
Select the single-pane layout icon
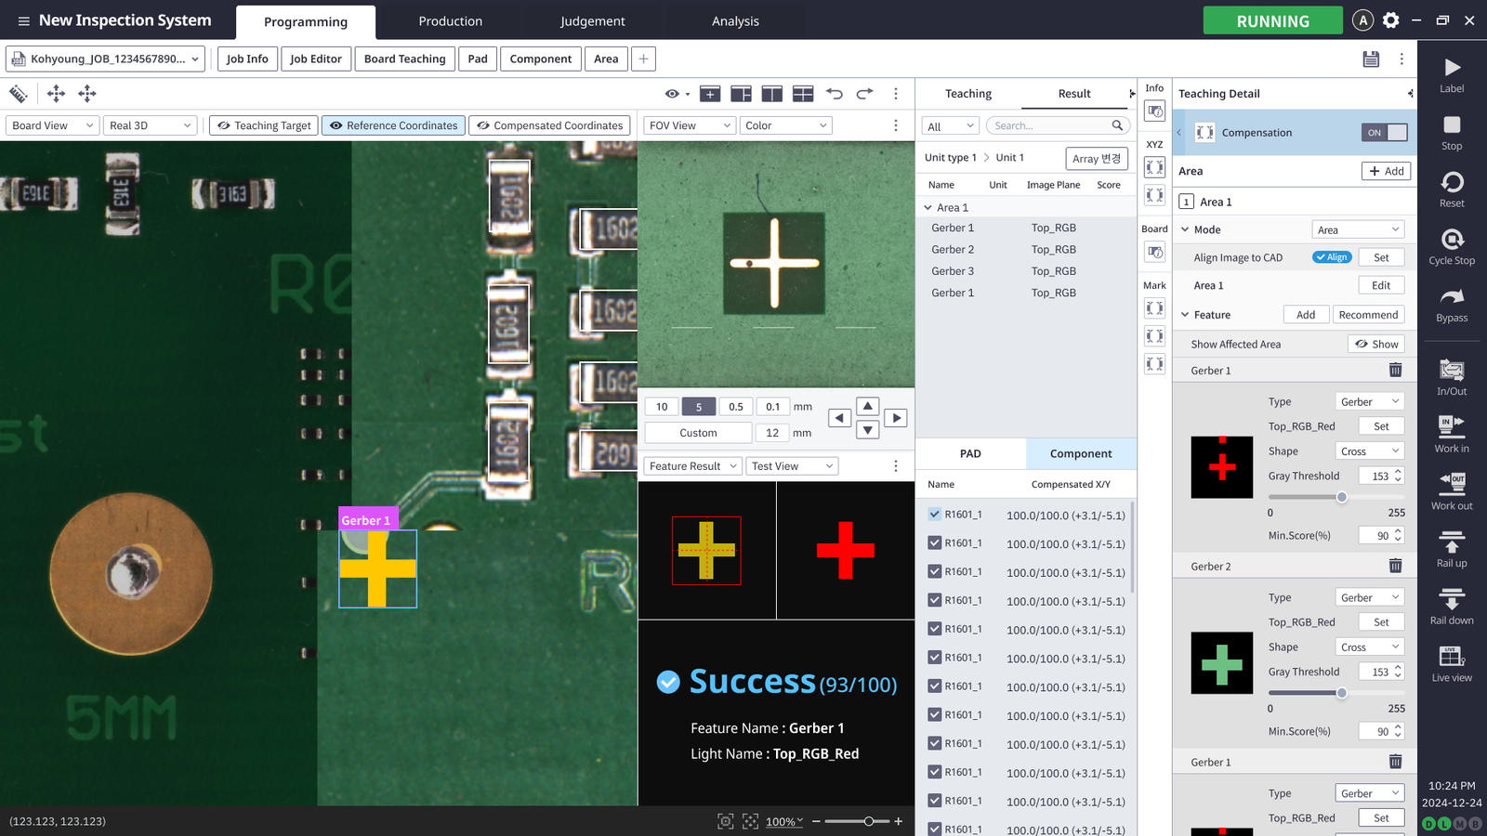(710, 94)
